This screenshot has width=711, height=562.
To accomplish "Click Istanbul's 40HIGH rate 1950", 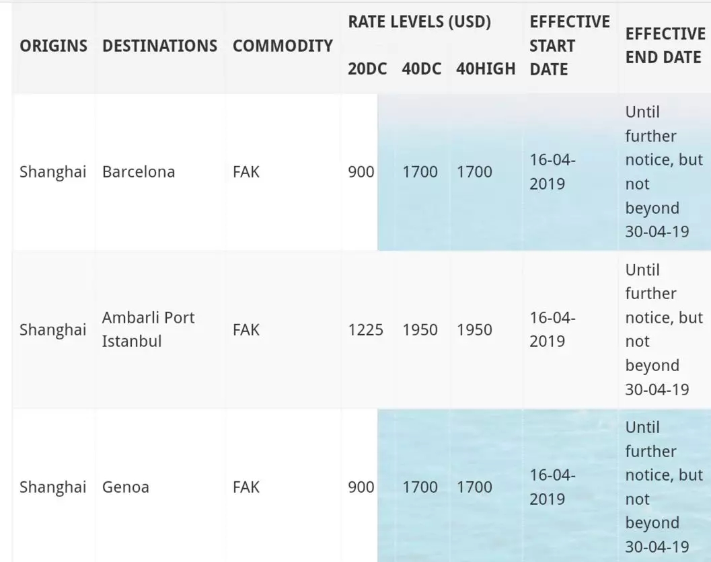I will (x=474, y=330).
